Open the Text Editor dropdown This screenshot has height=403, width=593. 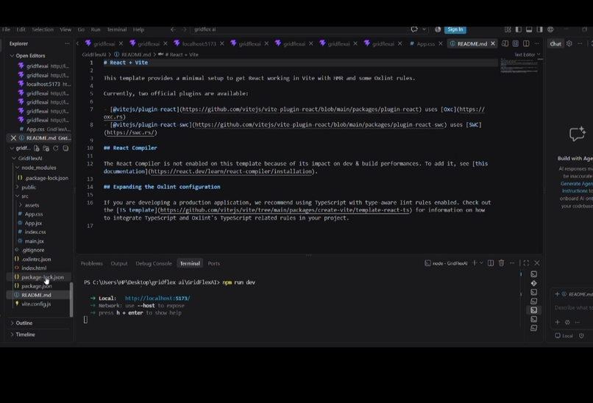point(528,54)
